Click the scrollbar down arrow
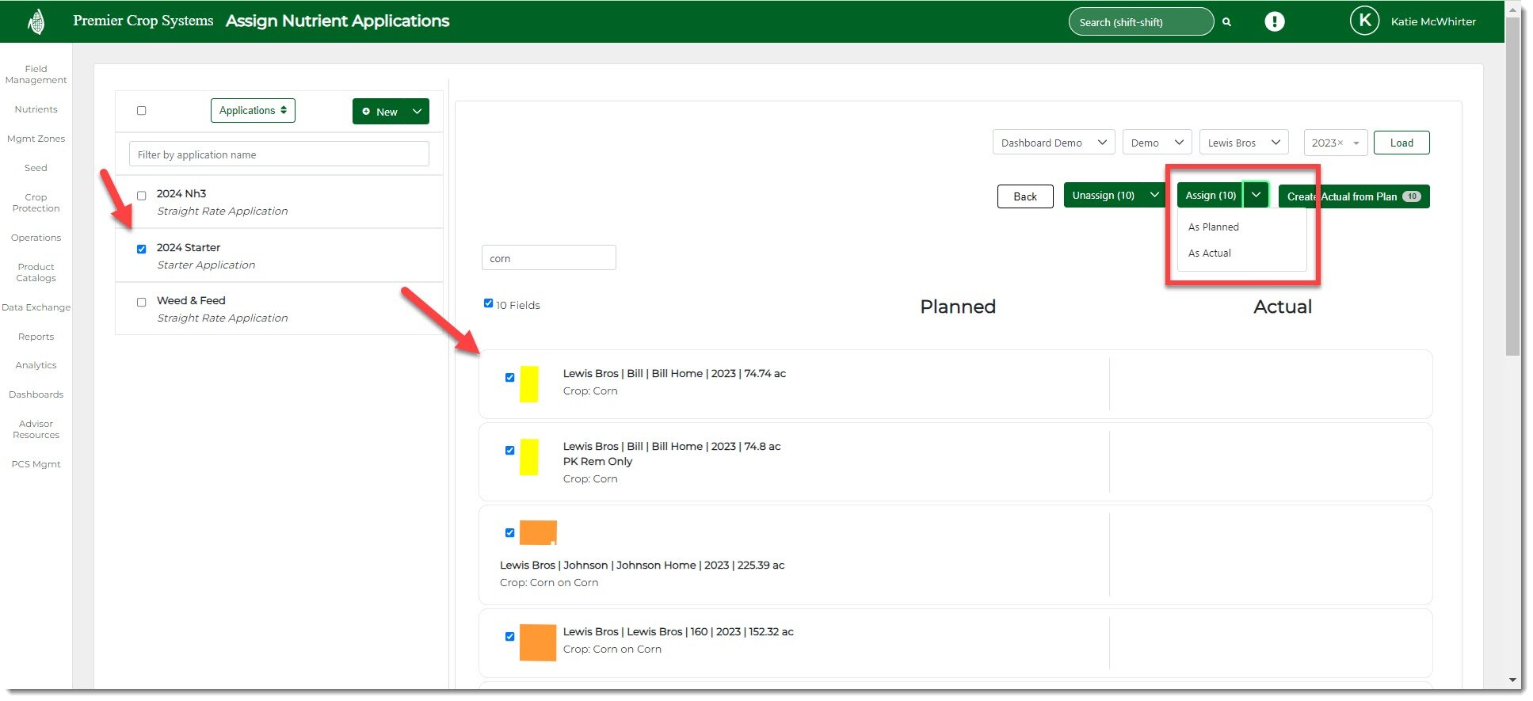 pos(1512,680)
